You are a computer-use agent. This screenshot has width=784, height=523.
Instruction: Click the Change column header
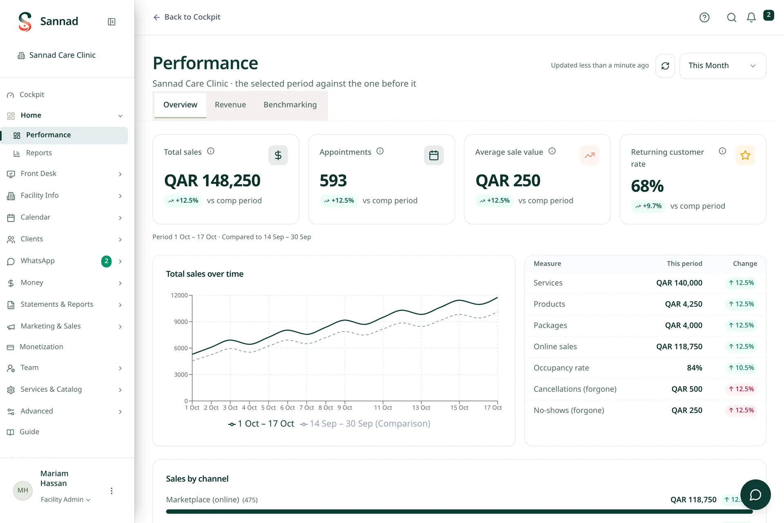(745, 264)
